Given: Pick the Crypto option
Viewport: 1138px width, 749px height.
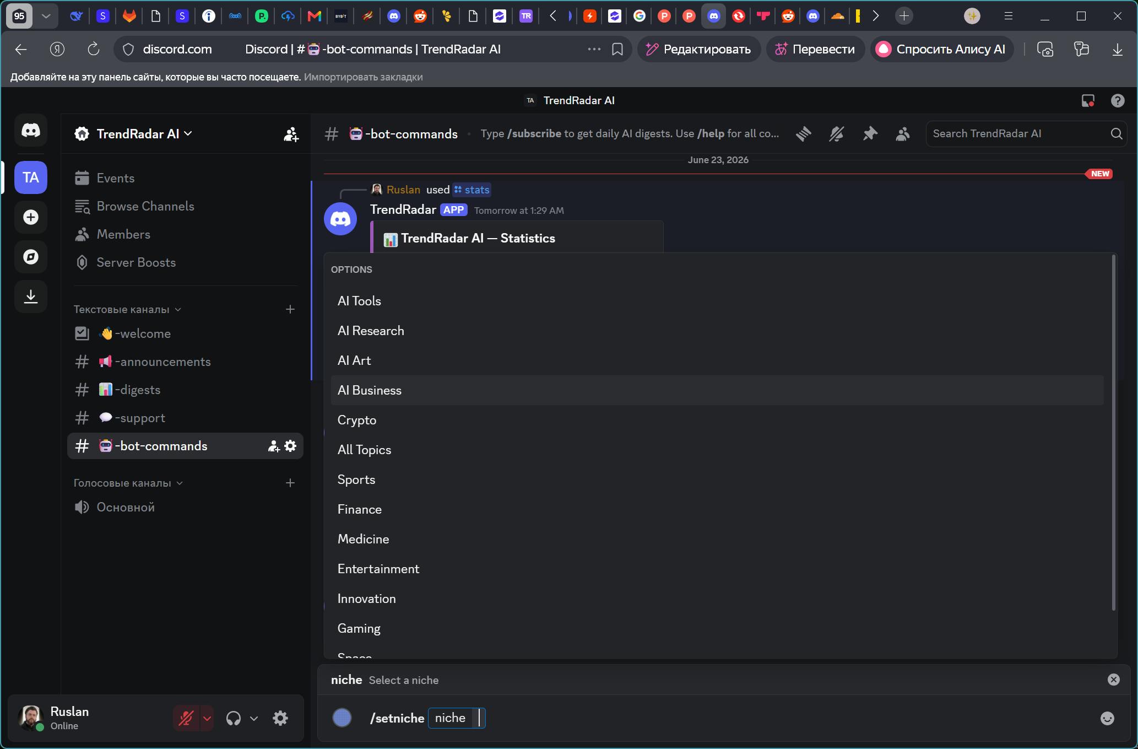Looking at the screenshot, I should point(717,420).
